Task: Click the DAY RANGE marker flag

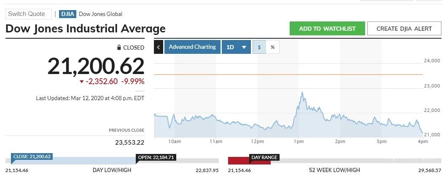Action: tap(264, 157)
